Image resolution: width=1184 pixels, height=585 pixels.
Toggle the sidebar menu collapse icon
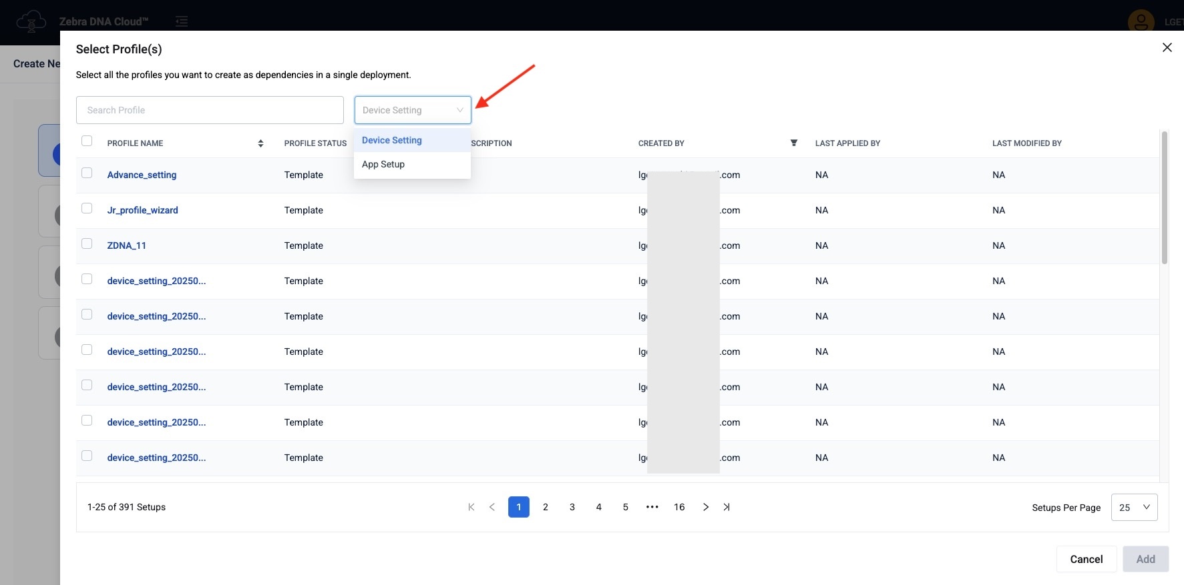point(181,22)
